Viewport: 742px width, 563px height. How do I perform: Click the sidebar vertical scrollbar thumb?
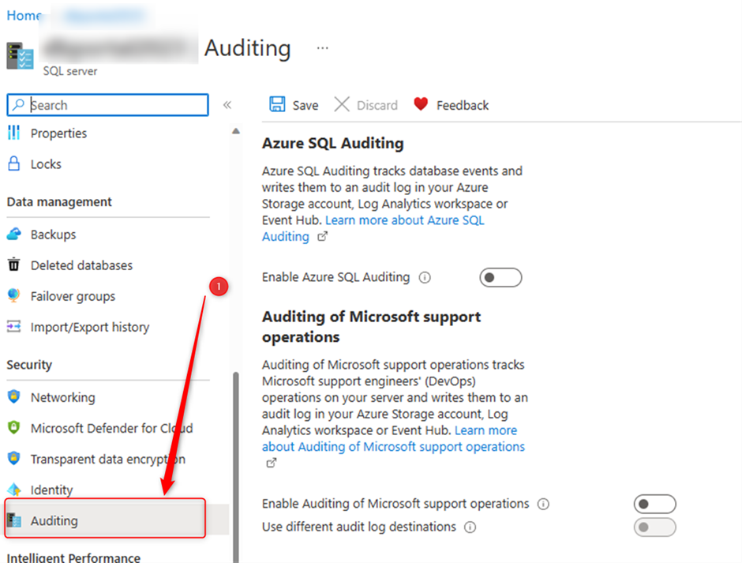pyautogui.click(x=236, y=467)
